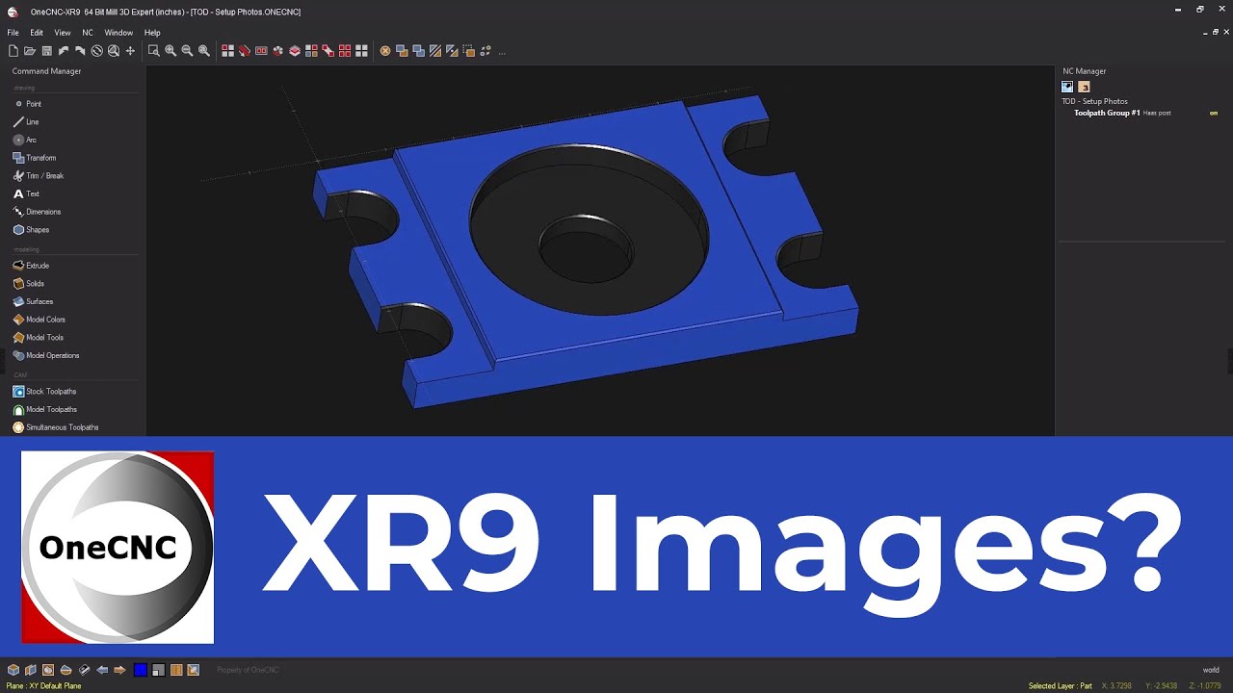Open the View menu

click(63, 33)
